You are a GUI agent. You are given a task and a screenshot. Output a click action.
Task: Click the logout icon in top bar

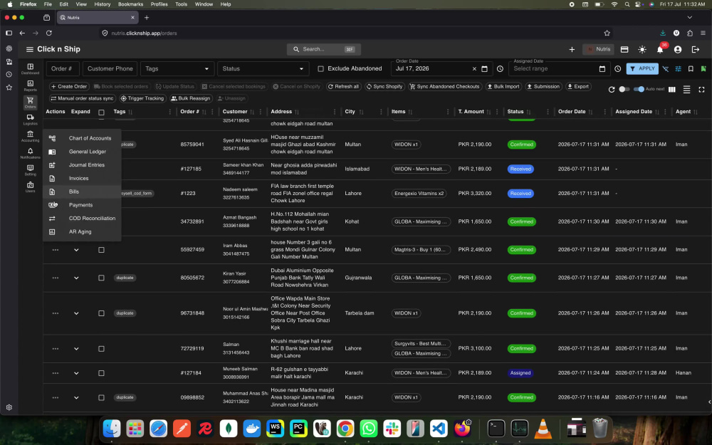click(695, 50)
